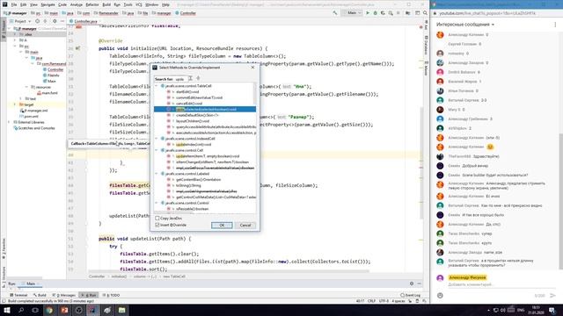
Task: Open Windows Start menu
Action: 6,310
